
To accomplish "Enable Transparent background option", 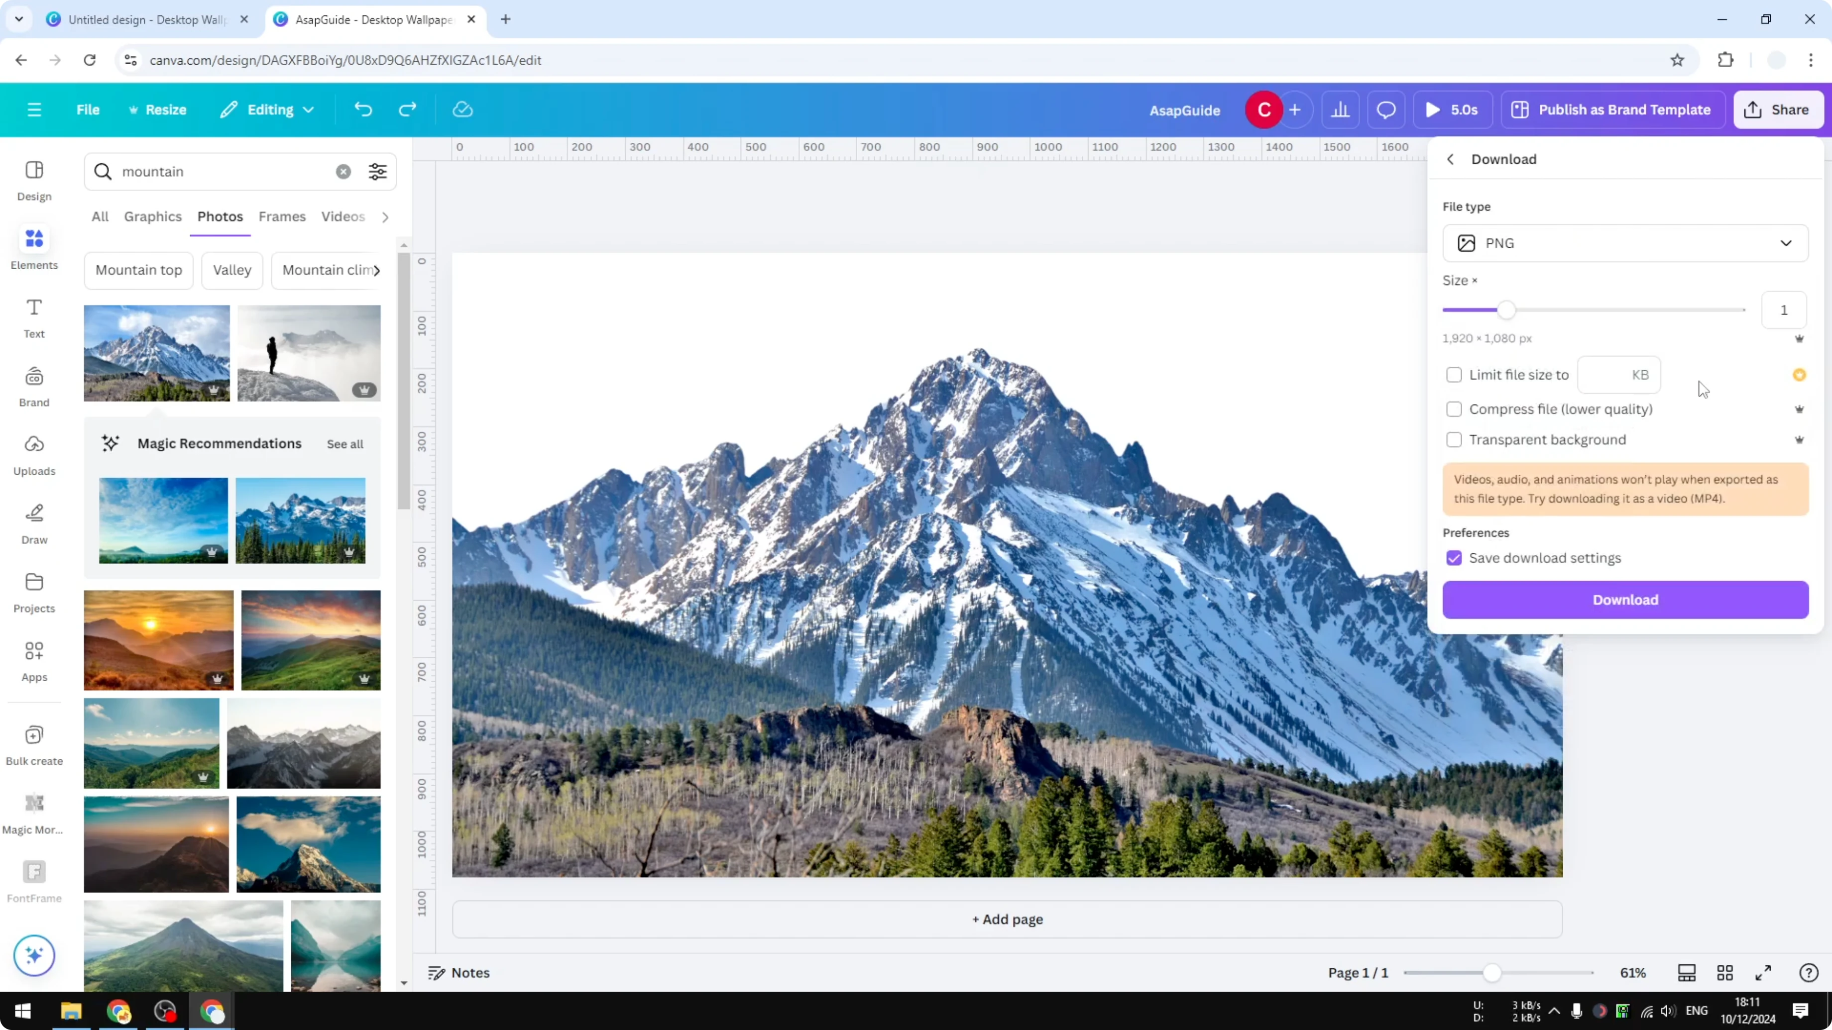I will click(x=1454, y=439).
